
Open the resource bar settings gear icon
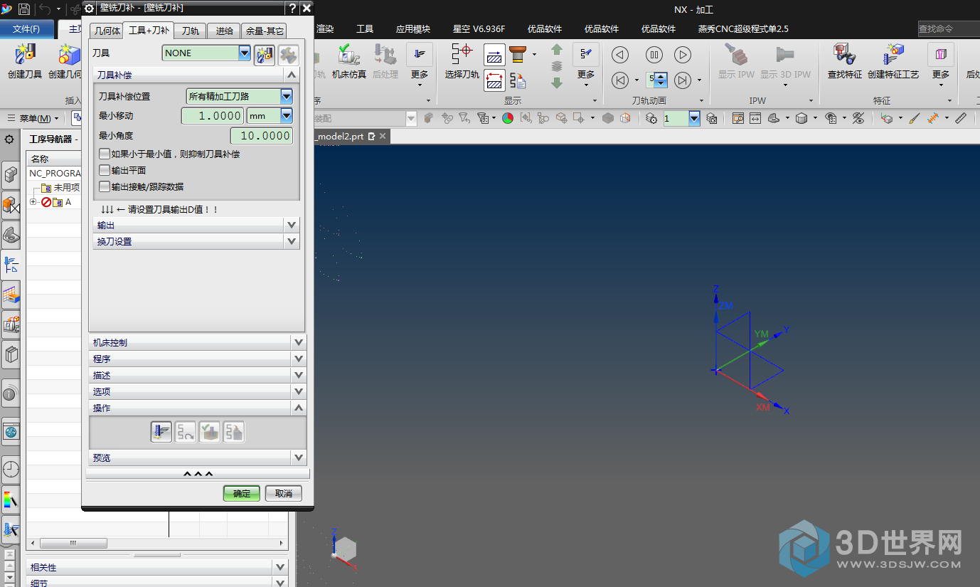pyautogui.click(x=9, y=139)
